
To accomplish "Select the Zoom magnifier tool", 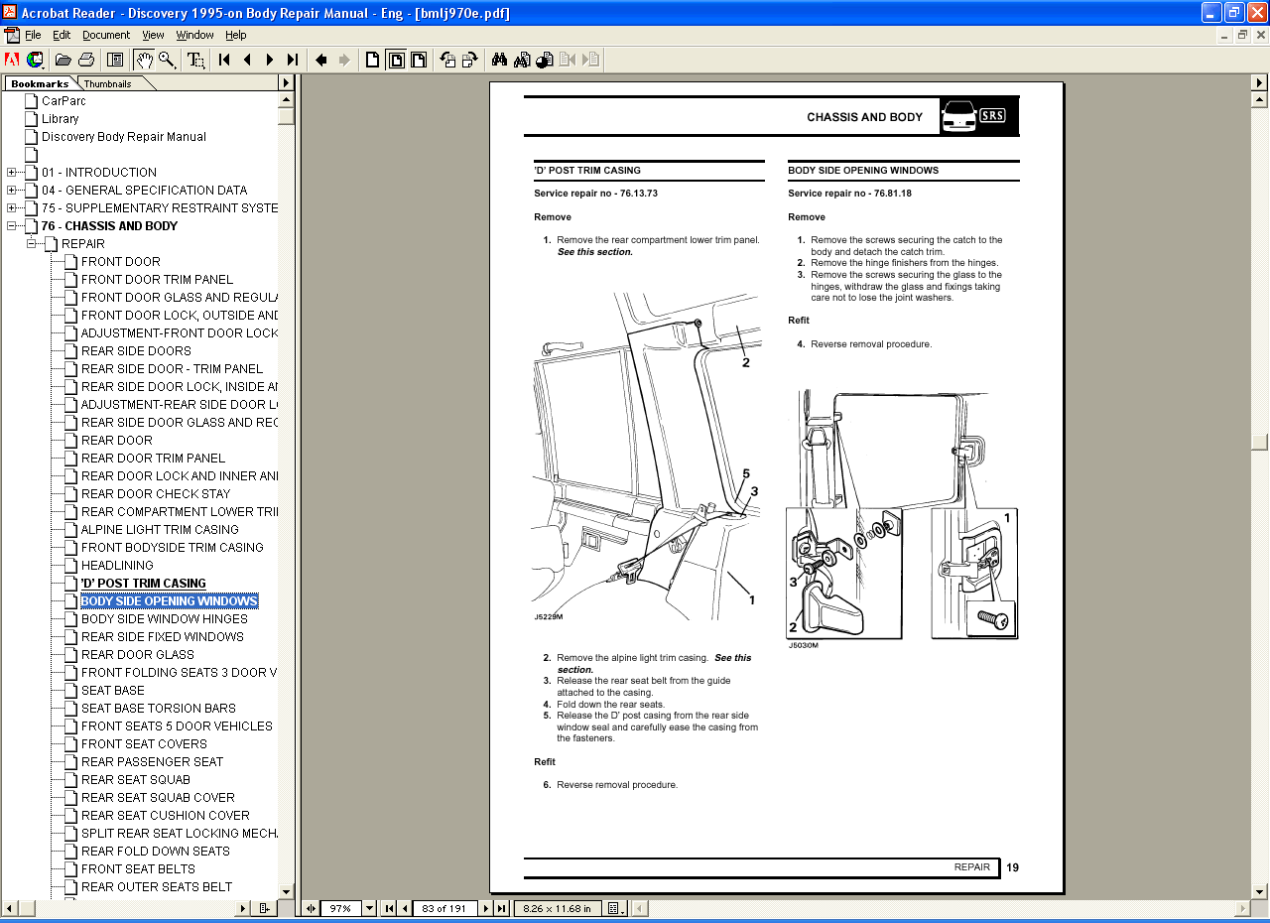I will [167, 60].
